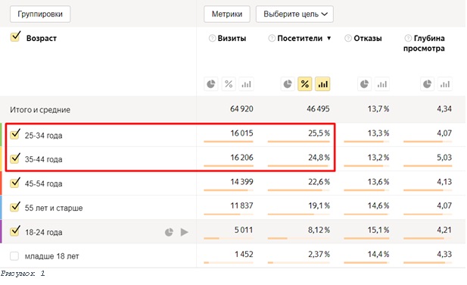Select the 45-54 года row label

click(43, 183)
